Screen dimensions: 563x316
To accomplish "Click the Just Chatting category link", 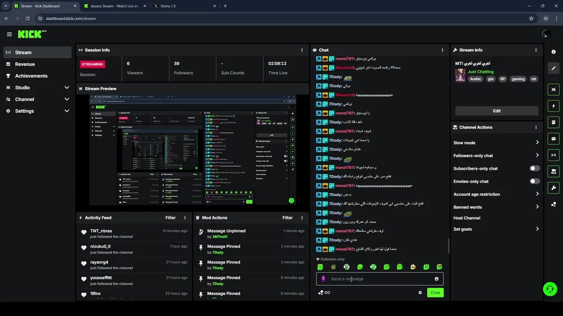I will [480, 72].
